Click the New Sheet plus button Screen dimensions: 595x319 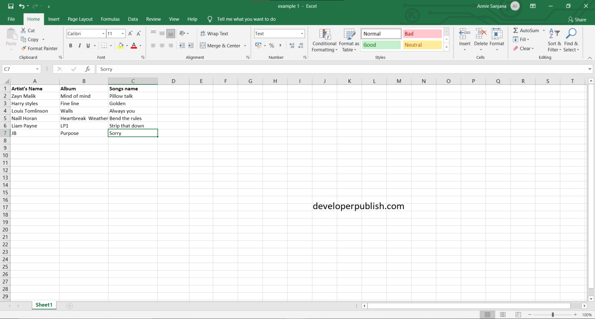[69, 305]
